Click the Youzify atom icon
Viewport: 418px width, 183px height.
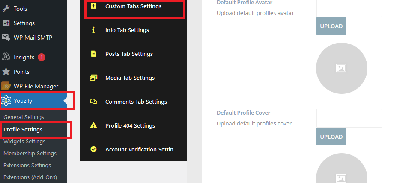click(6, 101)
